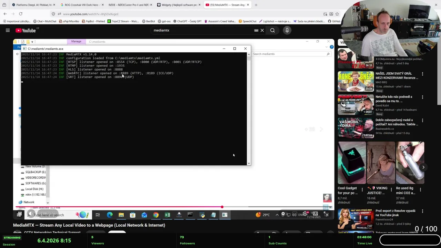Viewport: 441px width, 248px height.
Task: Click the Microsoft Store icon in video taskbar
Action: coord(133,215)
